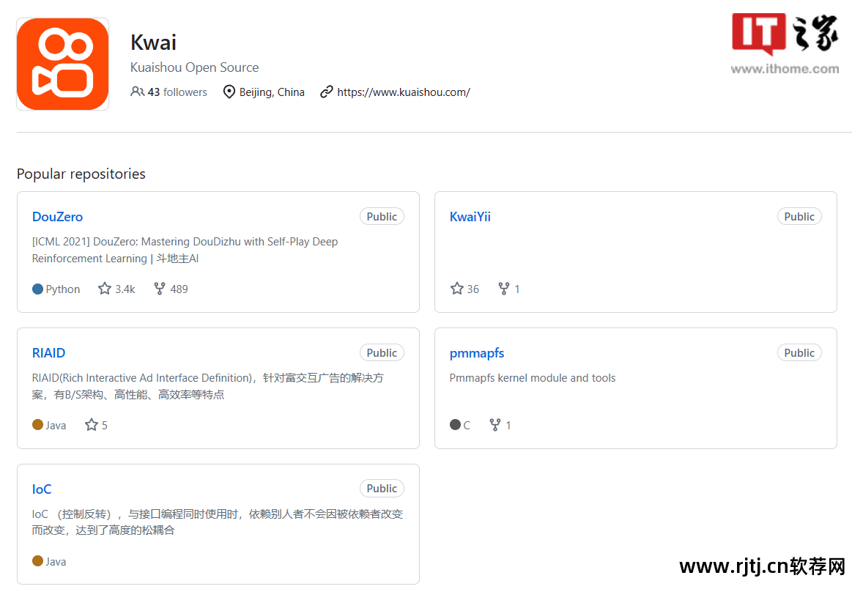
Task: Click the Public badge on DouZero card
Action: [x=382, y=217]
